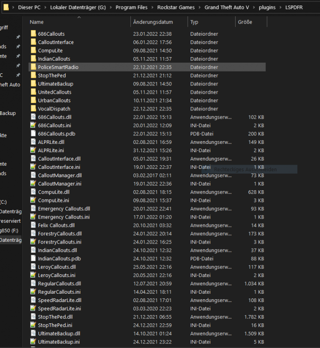The image size is (320, 348).
Task: Click the UnitedCallouts folder icon
Action: 33,92
